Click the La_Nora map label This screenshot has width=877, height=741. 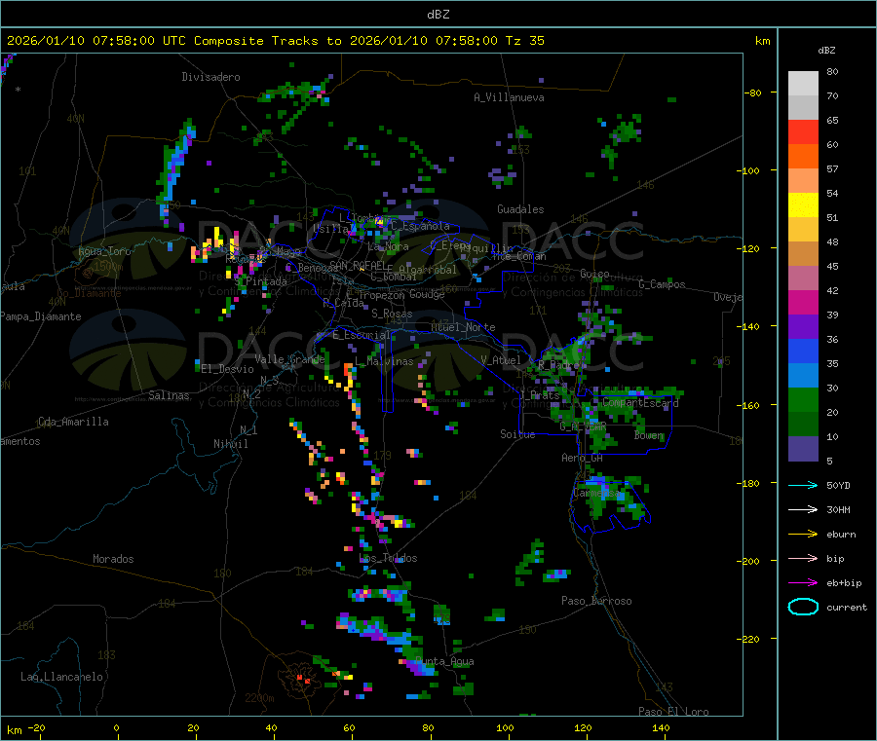point(388,246)
